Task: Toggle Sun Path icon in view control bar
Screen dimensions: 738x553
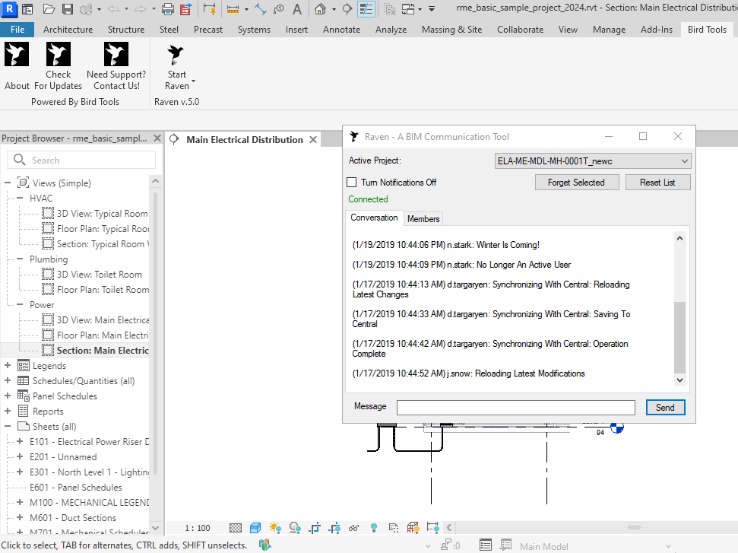Action: coord(274,528)
